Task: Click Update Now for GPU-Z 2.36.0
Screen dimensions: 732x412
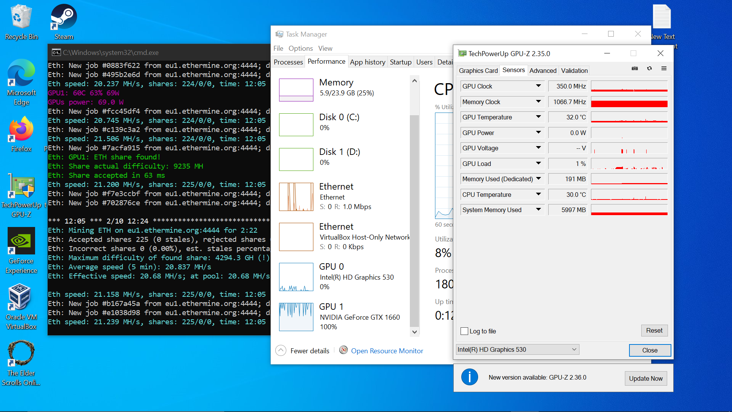Action: tap(646, 378)
